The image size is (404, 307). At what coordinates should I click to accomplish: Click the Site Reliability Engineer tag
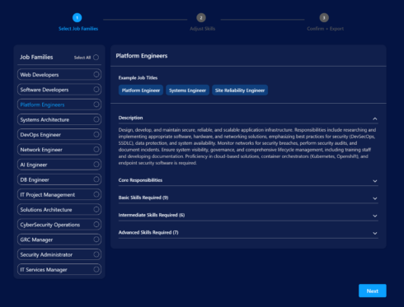(240, 91)
